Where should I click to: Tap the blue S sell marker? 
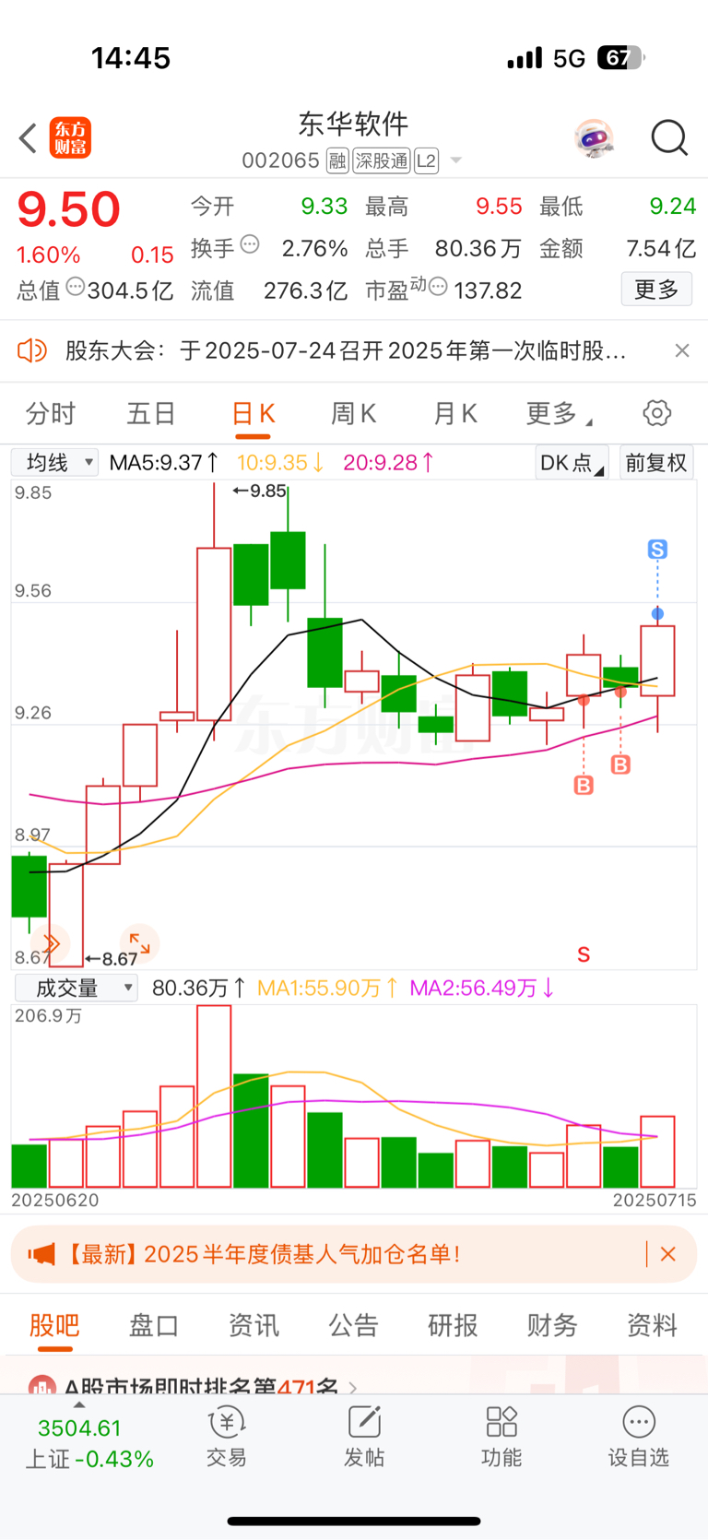coord(657,550)
